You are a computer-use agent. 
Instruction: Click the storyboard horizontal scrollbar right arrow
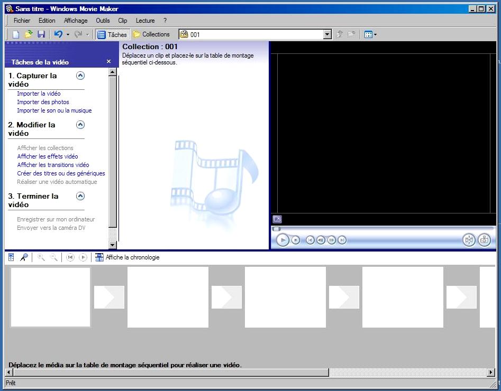coord(491,372)
